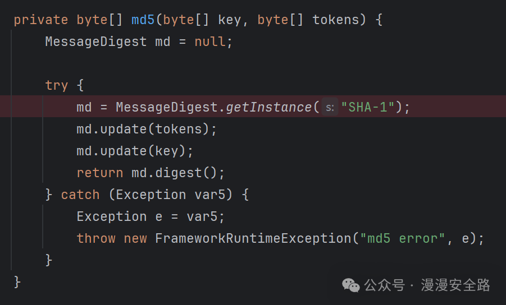Click the new keyword before FrameworkRuntimeException

pyautogui.click(x=135, y=238)
